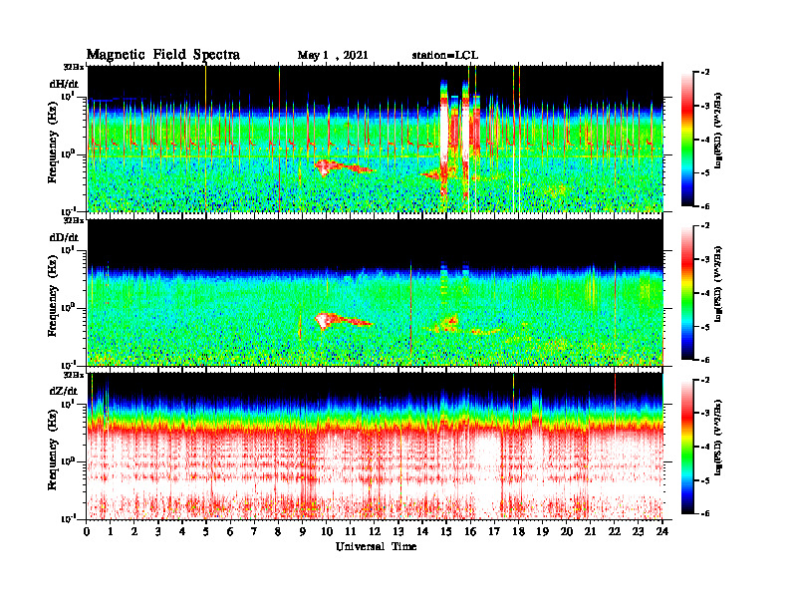Click the -5 tick on the dZ/dt color bar
Viewport: 789px width, 610px height.
705,480
